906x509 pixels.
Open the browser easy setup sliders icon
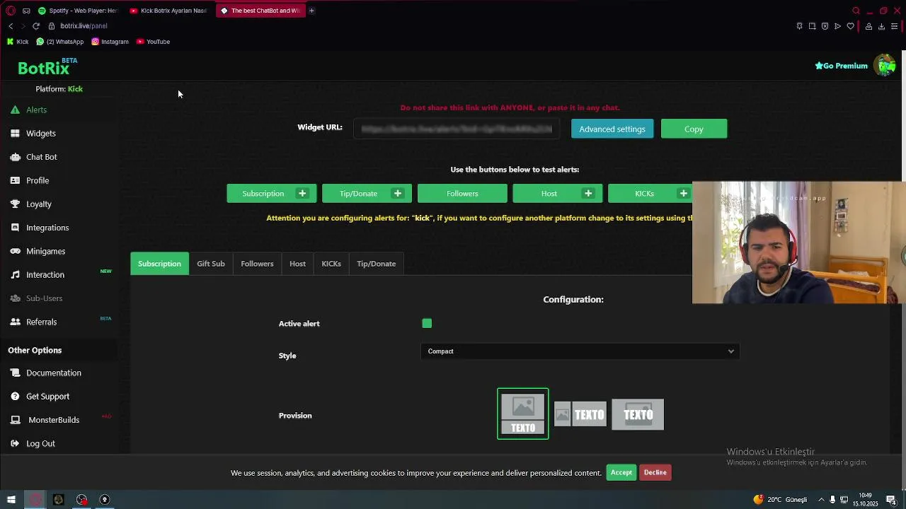tap(895, 26)
